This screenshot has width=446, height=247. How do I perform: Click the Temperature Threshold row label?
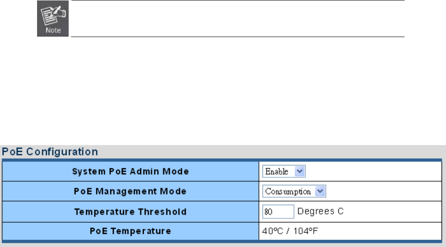click(x=131, y=212)
